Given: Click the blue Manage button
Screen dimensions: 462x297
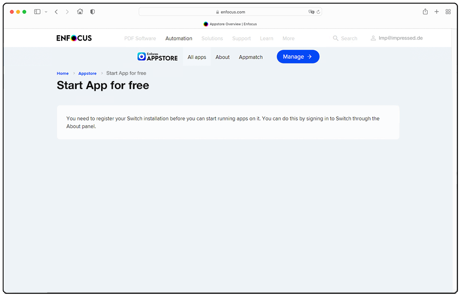Looking at the screenshot, I should 298,57.
